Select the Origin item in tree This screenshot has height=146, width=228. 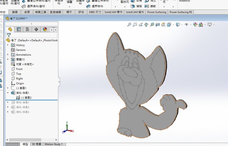(20, 83)
